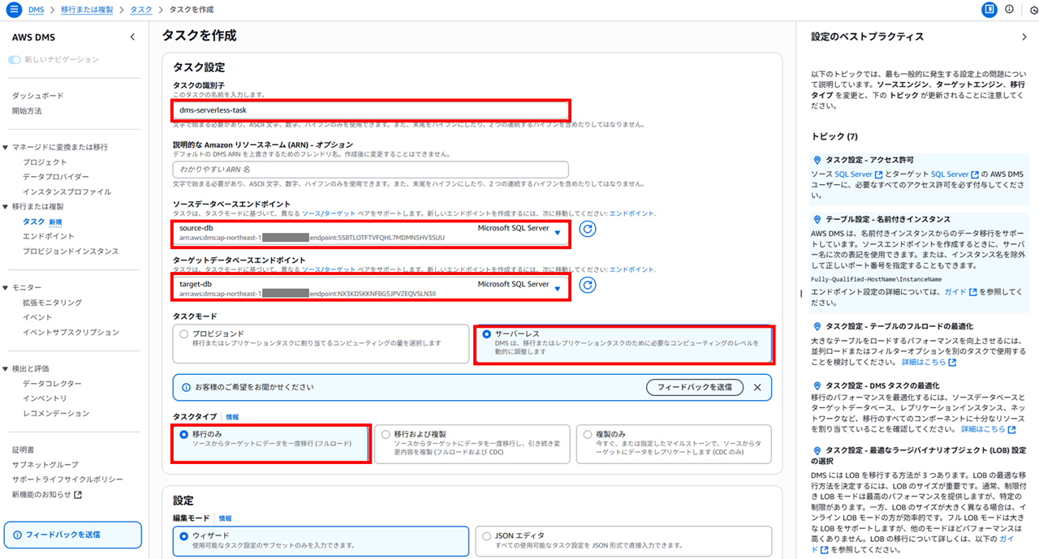Screen dimensions: 1039x559
Task: Click 情報 link beside 編集モード
Action: [x=225, y=518]
